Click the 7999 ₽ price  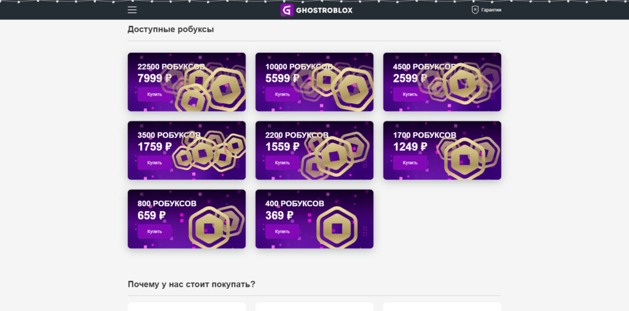(x=155, y=79)
